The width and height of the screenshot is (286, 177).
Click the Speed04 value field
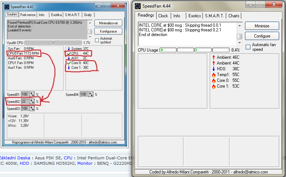tap(84, 94)
